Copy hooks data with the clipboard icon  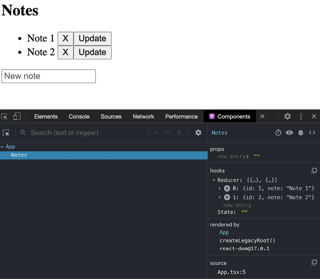click(314, 170)
